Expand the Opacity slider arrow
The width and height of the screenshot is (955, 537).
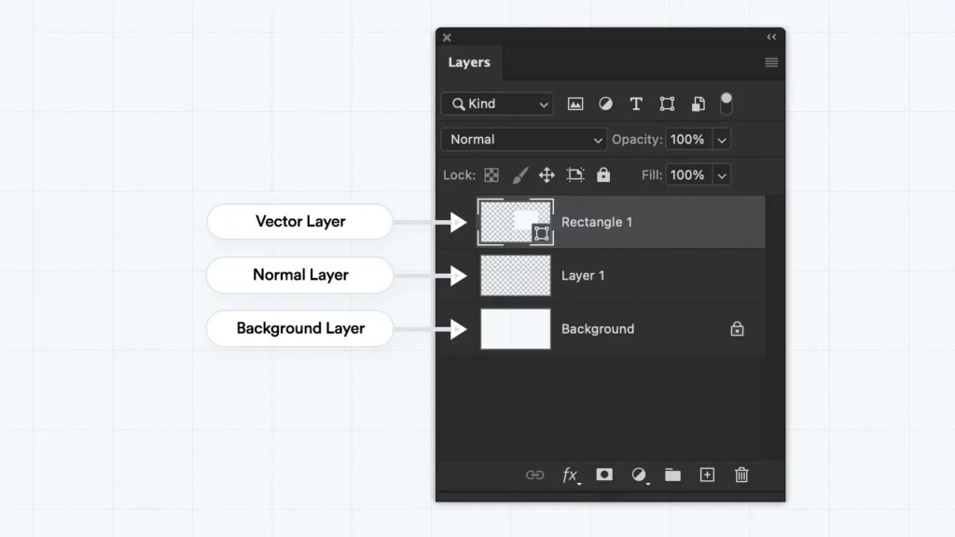pyautogui.click(x=722, y=140)
